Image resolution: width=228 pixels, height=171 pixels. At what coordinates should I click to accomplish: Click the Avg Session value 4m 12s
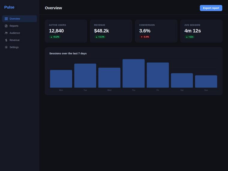point(193,31)
